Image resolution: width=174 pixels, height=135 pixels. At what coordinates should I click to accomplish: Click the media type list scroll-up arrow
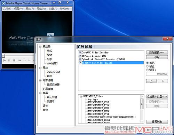(142, 96)
